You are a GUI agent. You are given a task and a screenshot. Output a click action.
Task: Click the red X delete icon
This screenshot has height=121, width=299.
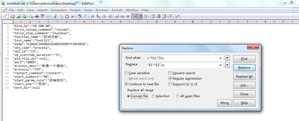pos(72,16)
